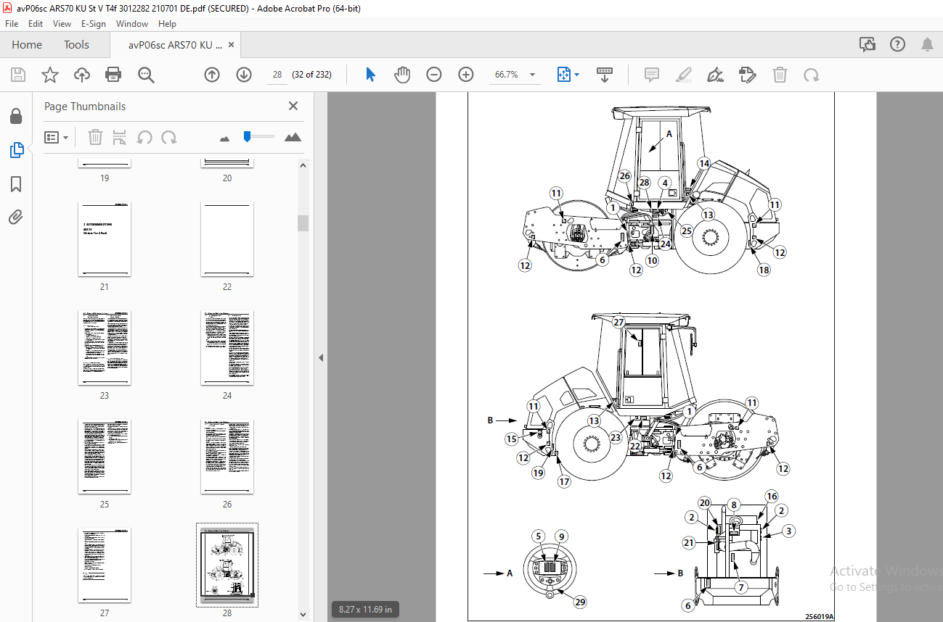Open the find text magnifier tool
This screenshot has height=622, width=943.
click(146, 75)
